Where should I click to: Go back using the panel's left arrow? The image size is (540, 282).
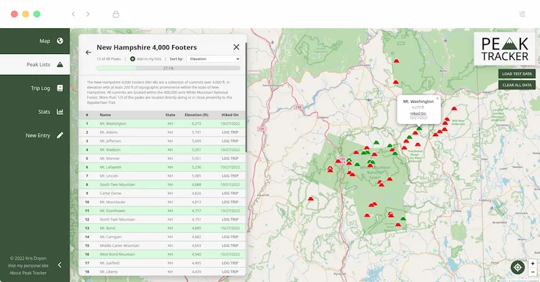(x=88, y=53)
